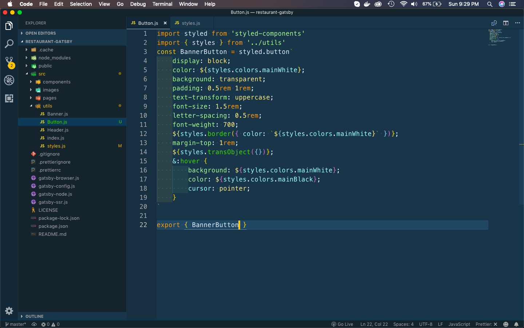Screen dimensions: 524x328
Task: Open gatsby-config.js file
Action: coord(72,186)
